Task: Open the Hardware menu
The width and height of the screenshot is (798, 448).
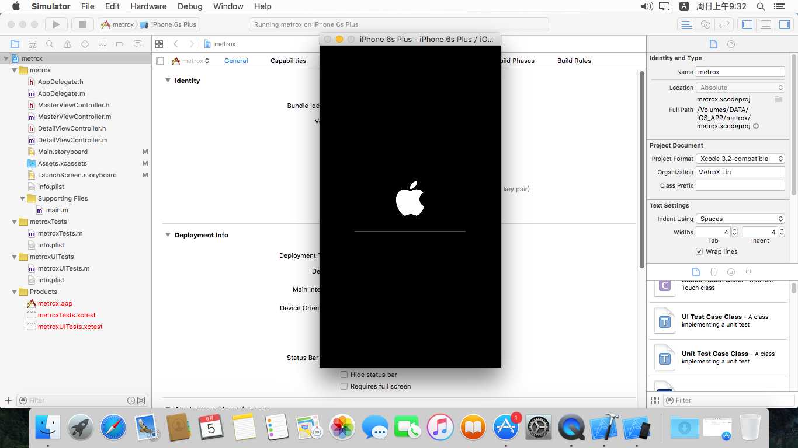Action: [x=148, y=6]
